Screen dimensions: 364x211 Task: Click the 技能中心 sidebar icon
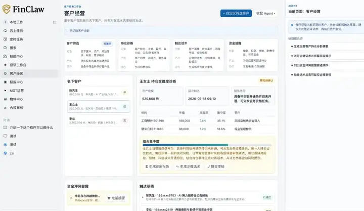tap(5, 56)
